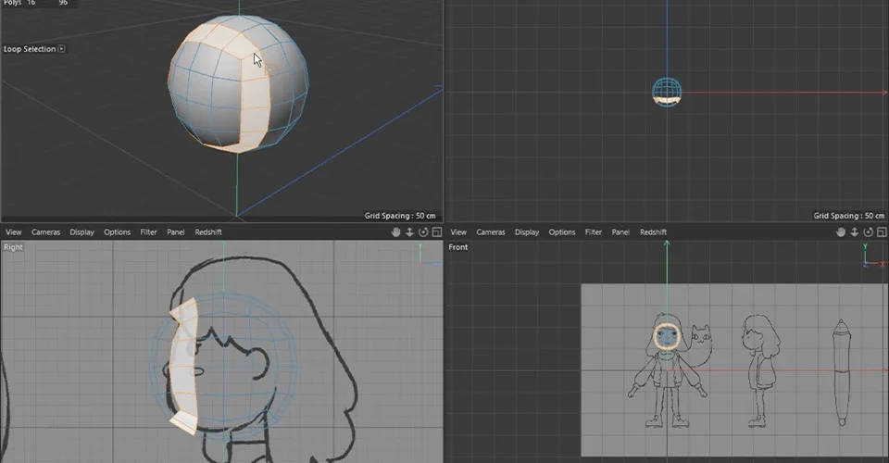Click the Loop Selection label

[x=30, y=49]
